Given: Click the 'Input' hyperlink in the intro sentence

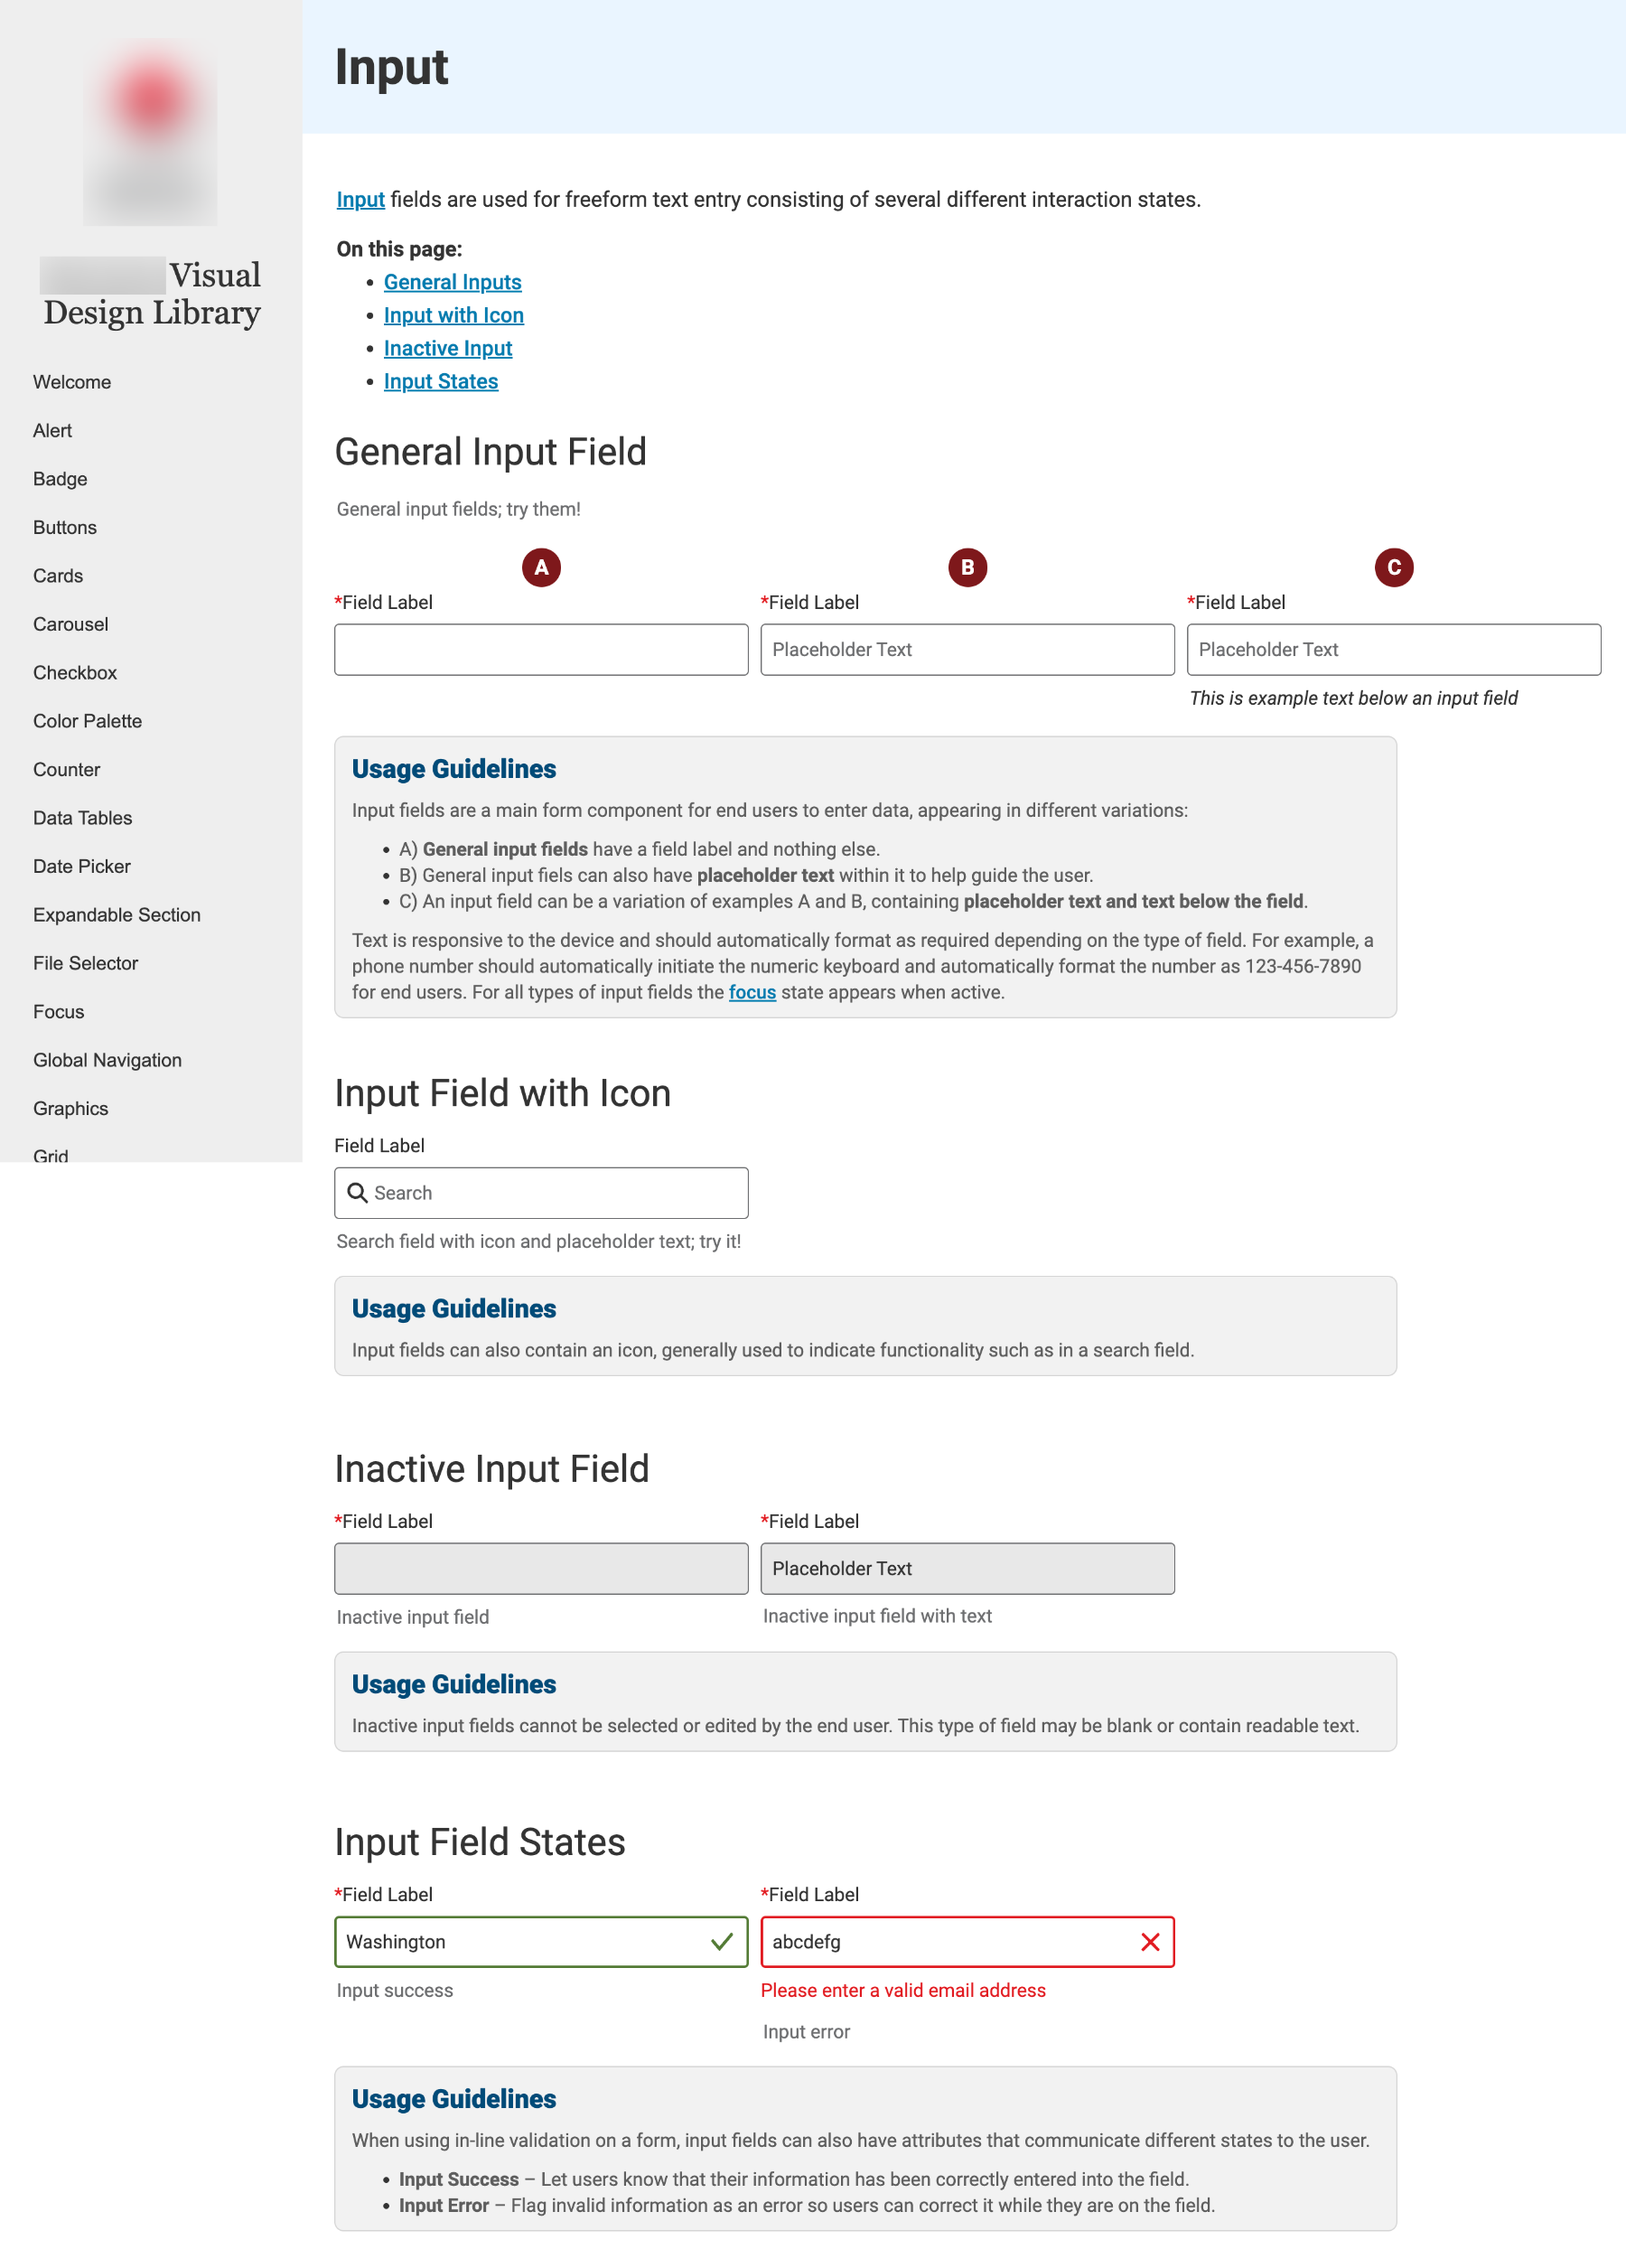Looking at the screenshot, I should [359, 199].
